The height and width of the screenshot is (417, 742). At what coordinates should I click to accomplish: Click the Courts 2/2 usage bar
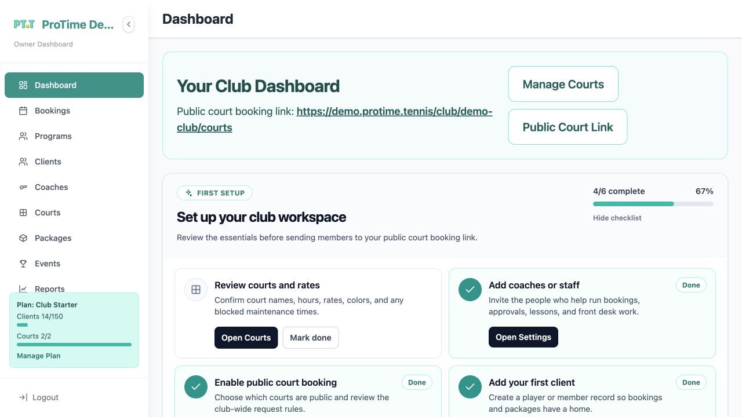(x=74, y=345)
